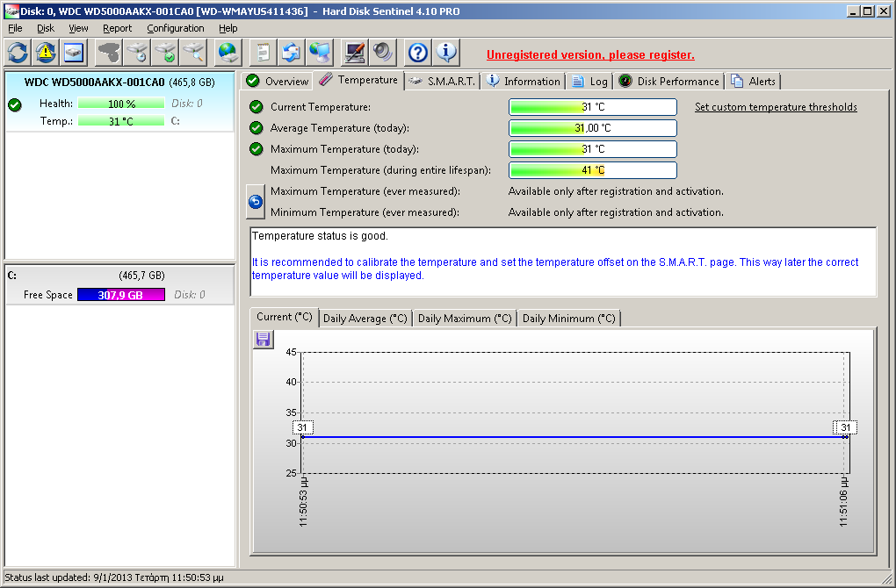This screenshot has height=588, width=896.
Task: Switch to Daily Average (°C) graph tab
Action: coord(365,319)
